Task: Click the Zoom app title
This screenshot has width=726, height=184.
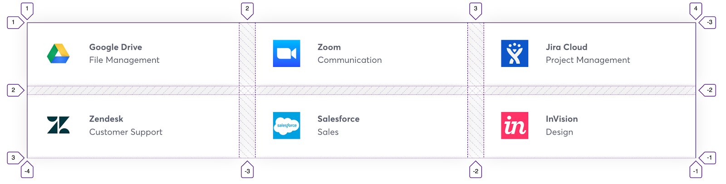Action: click(329, 47)
